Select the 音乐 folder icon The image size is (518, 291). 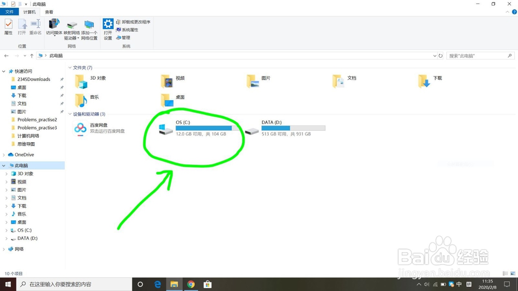click(x=81, y=100)
